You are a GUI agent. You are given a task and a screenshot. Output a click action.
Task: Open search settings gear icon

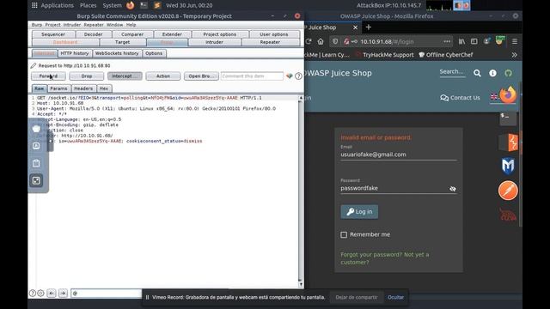[x=40, y=294]
